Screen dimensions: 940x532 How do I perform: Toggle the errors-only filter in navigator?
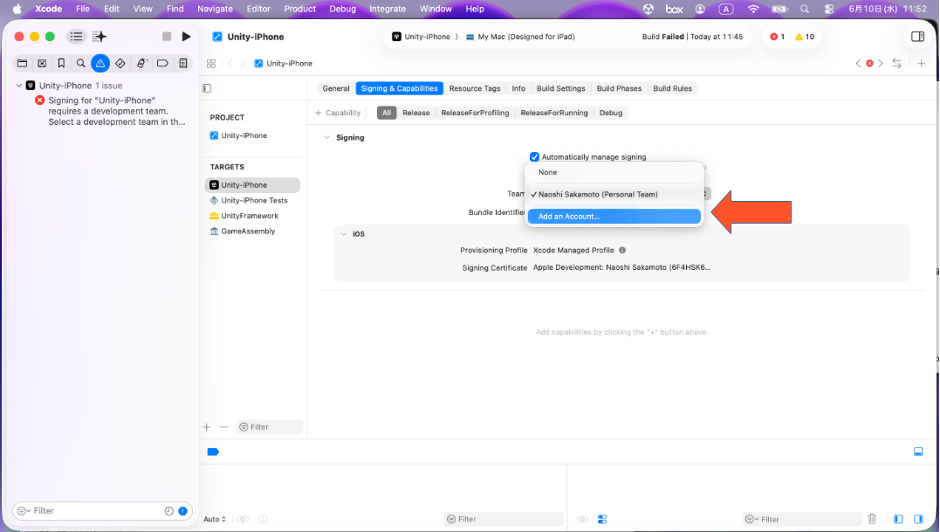182,511
